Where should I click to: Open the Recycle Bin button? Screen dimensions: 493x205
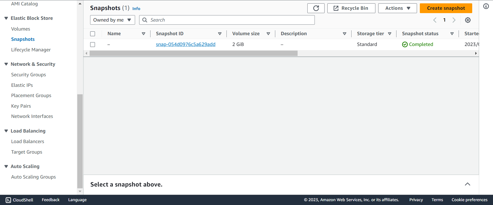351,8
